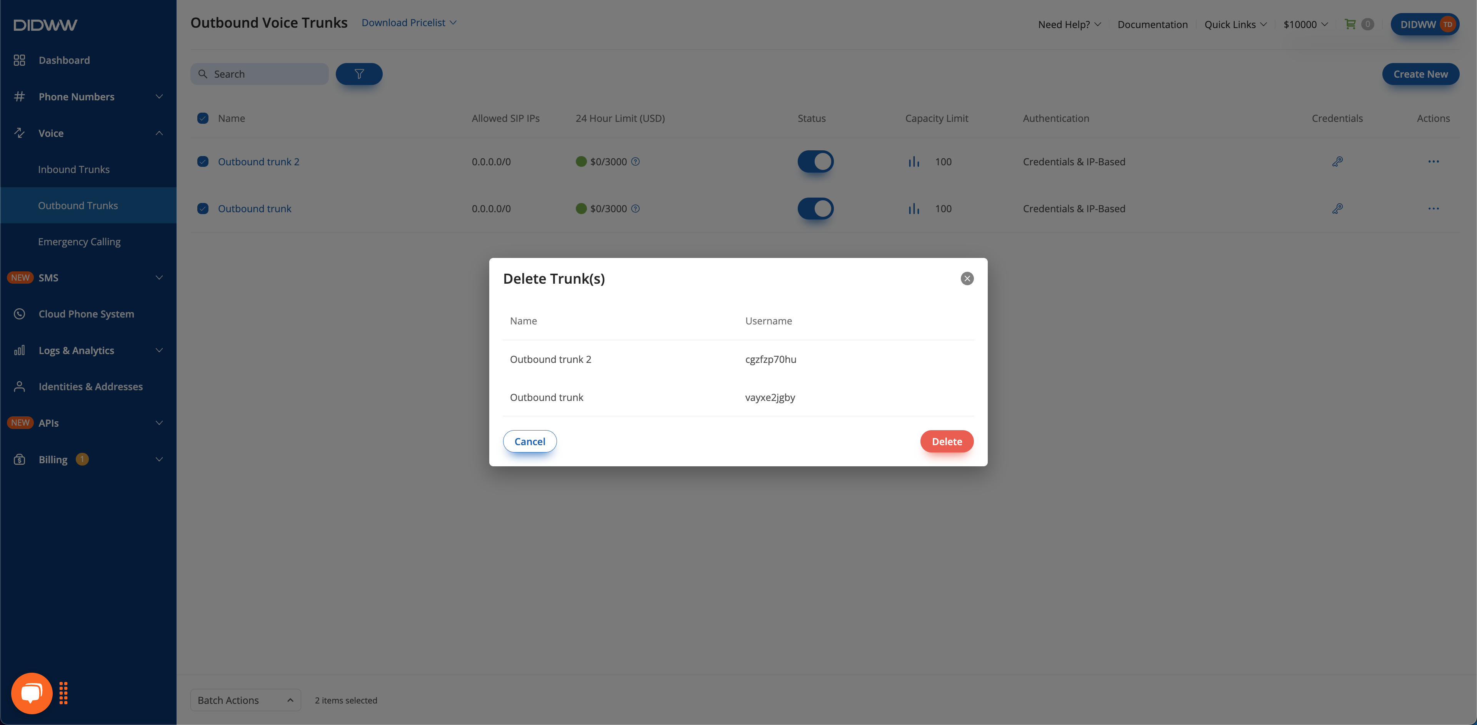Close the Delete Trunk(s) dialog

(x=967, y=279)
